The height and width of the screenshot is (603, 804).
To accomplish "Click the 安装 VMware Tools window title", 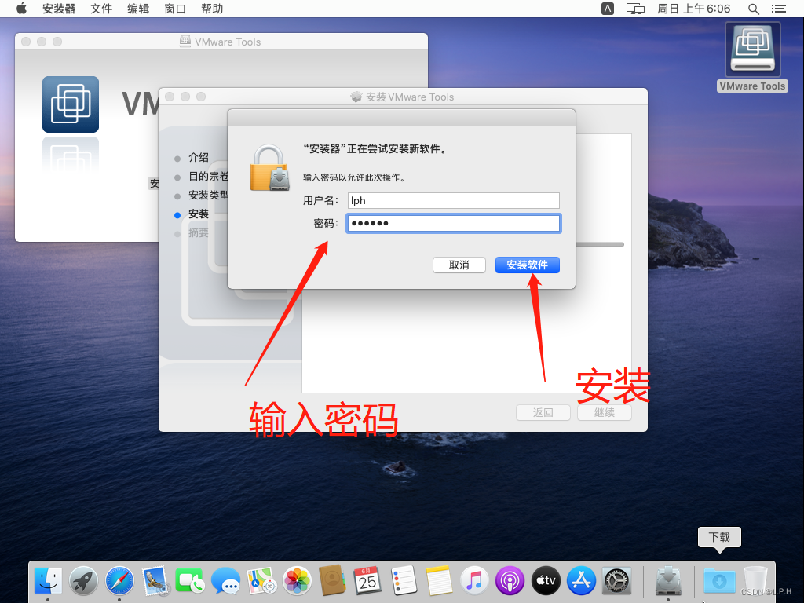I will tap(410, 97).
